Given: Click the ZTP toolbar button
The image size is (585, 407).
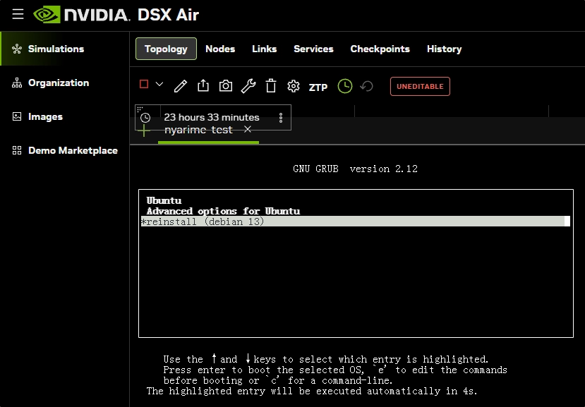Looking at the screenshot, I should pyautogui.click(x=318, y=87).
